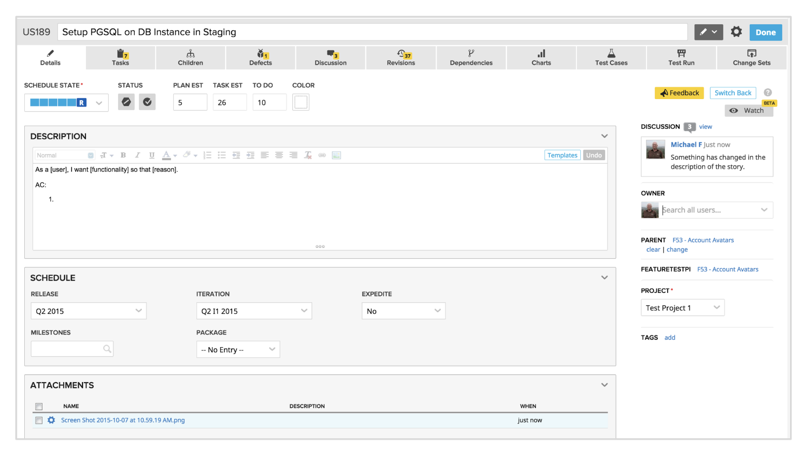Insert image using the editor toolbar icon

(336, 155)
